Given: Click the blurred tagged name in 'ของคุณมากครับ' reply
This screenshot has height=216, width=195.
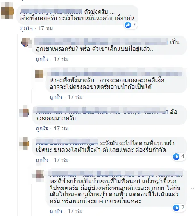Looking at the screenshot, I should (101, 111).
